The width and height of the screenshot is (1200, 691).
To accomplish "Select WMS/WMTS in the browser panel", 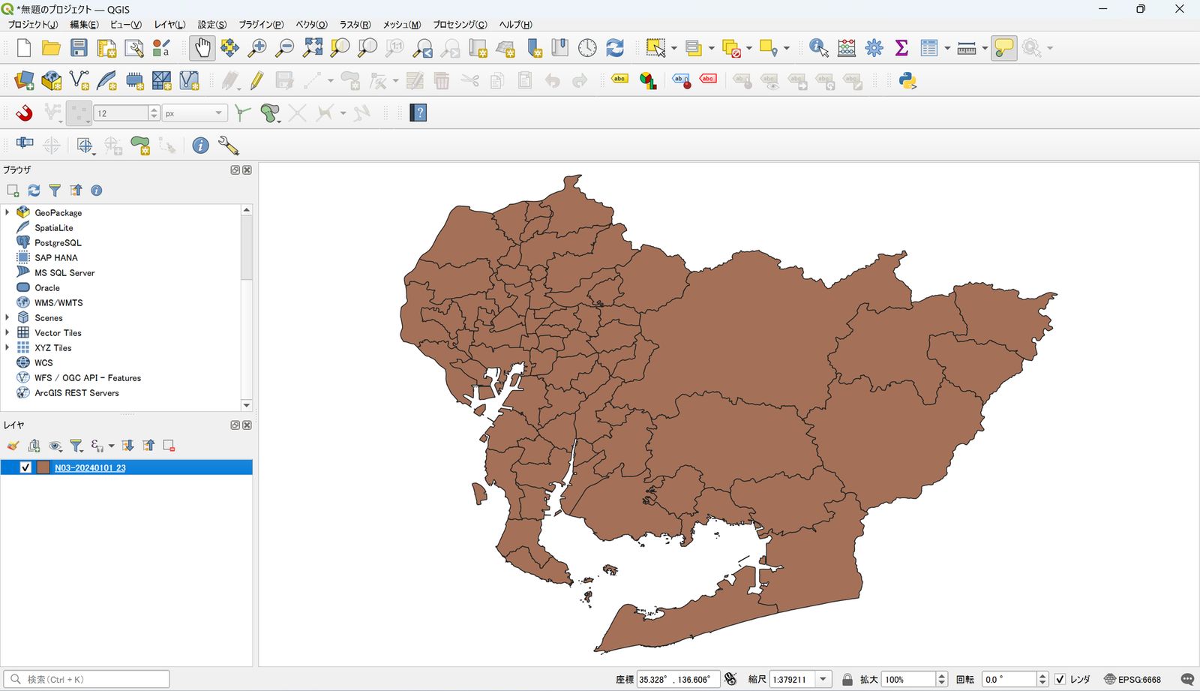I will pyautogui.click(x=58, y=302).
